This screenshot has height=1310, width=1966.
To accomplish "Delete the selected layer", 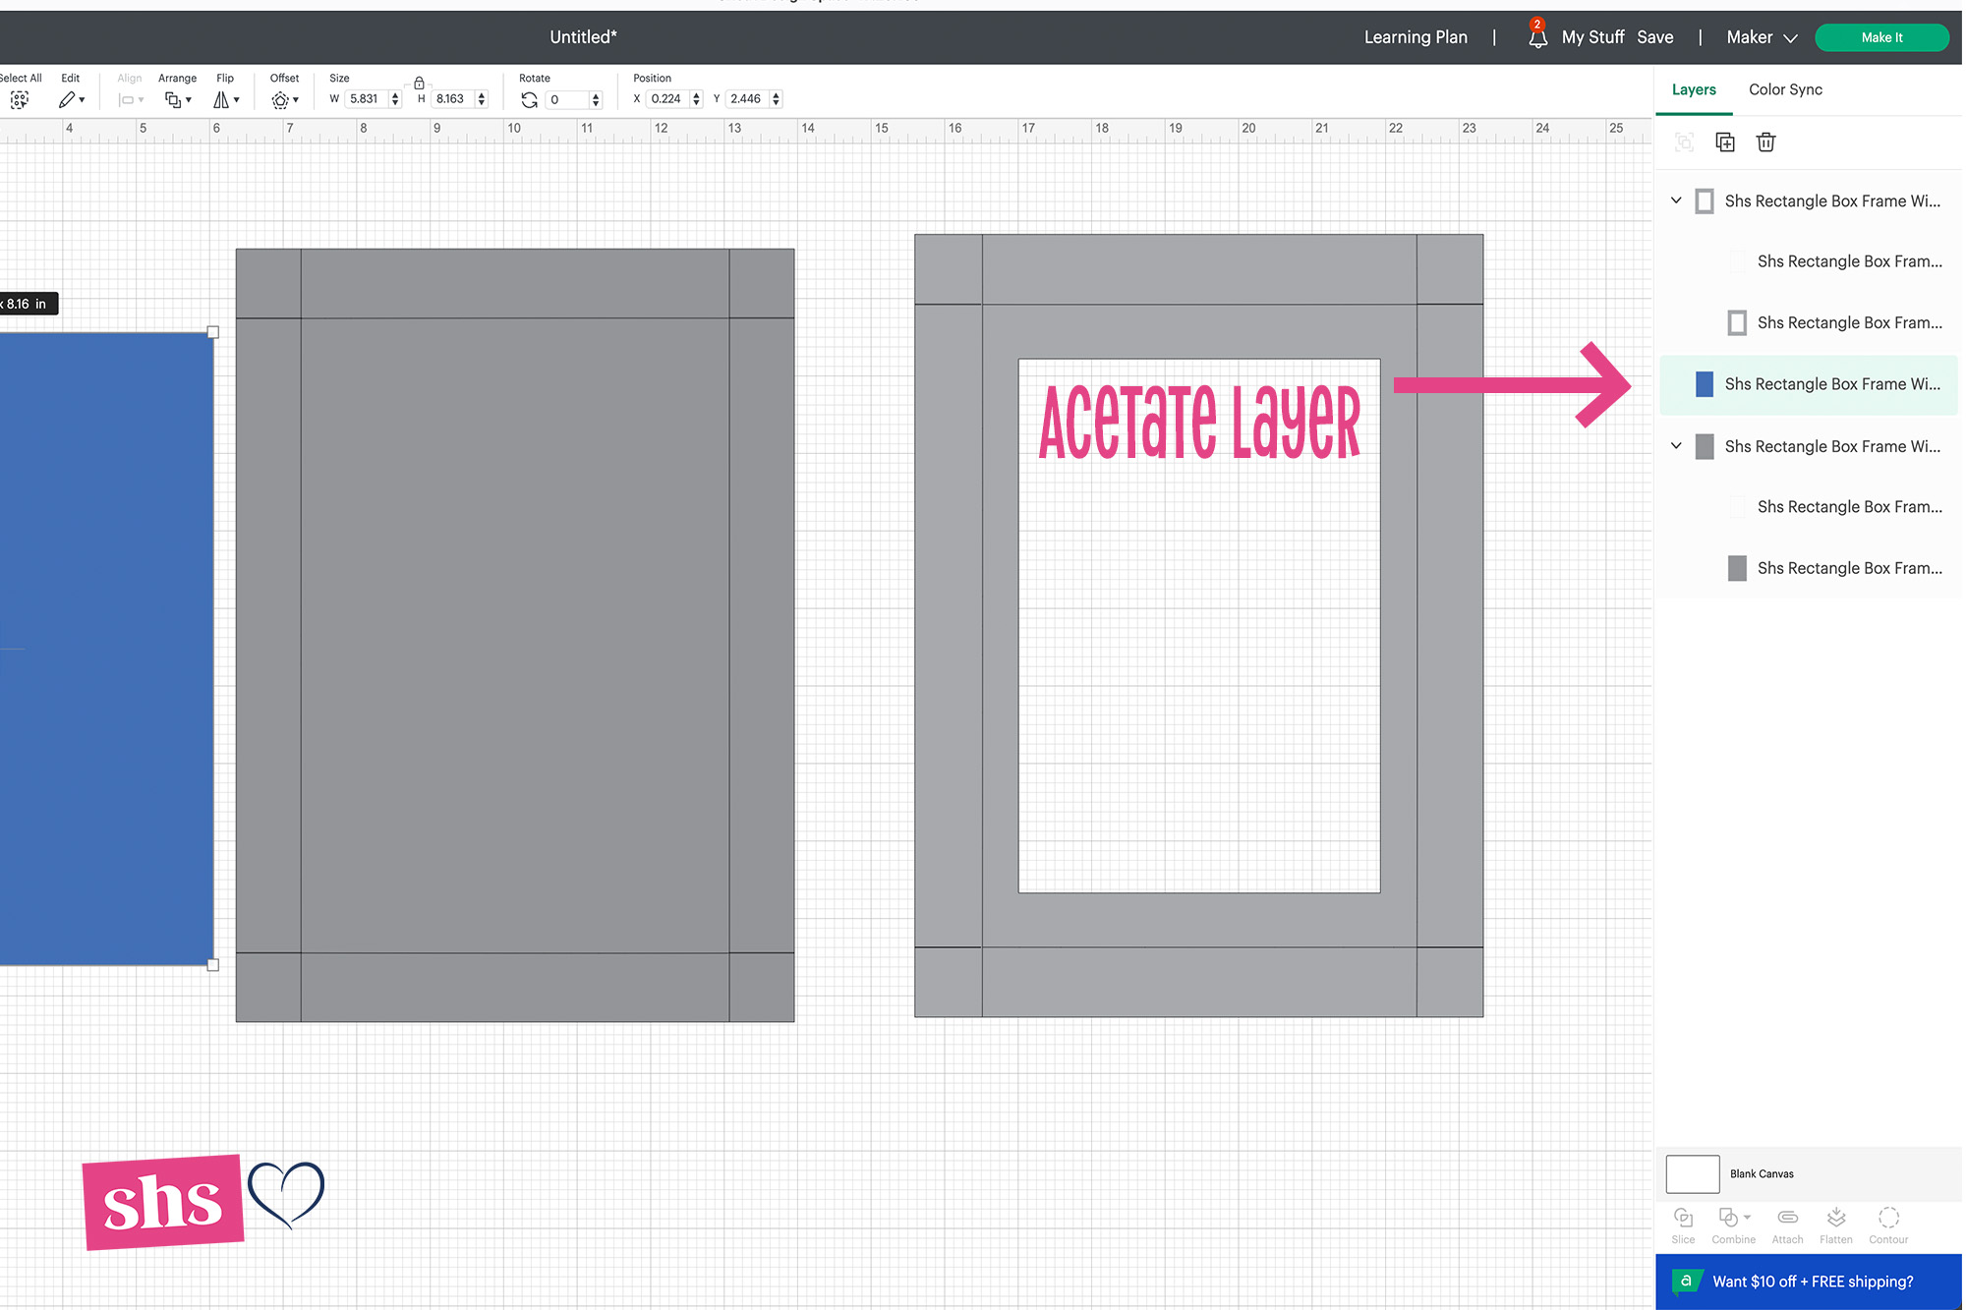I will [x=1766, y=142].
